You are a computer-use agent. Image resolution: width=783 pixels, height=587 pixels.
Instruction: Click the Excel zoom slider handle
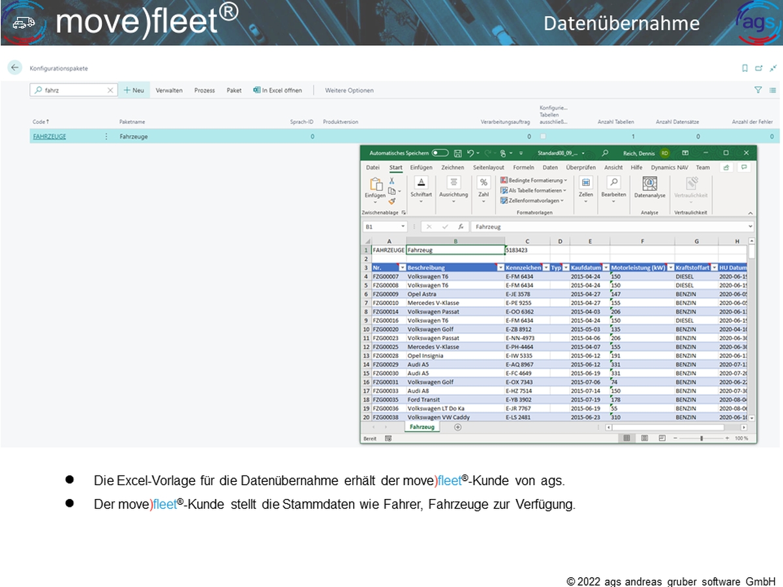point(702,438)
